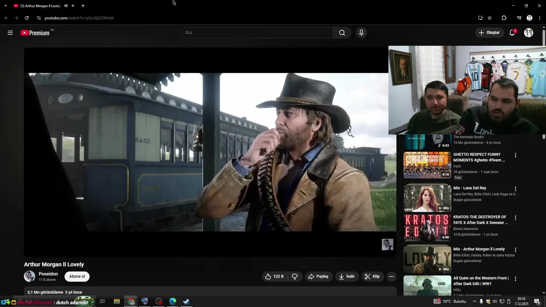Open the Poseidon channel avatar

coord(29,276)
